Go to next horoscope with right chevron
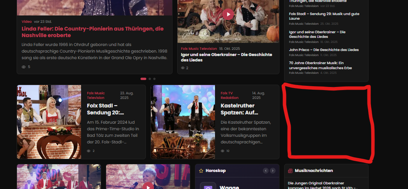 (273, 171)
